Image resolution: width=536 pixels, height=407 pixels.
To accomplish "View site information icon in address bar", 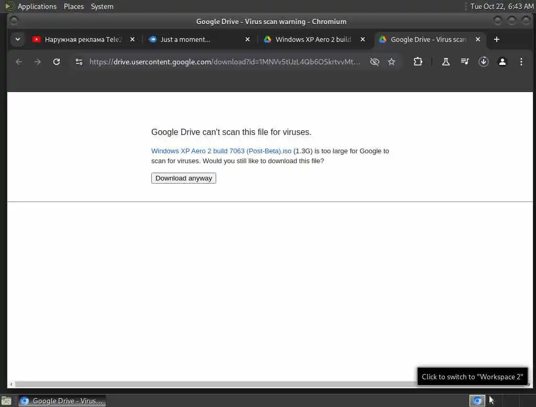I will 79,62.
